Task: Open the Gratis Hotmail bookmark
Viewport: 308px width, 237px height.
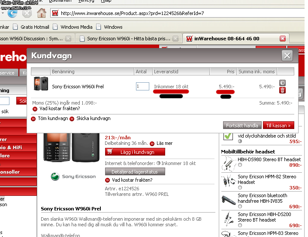Action: click(31, 27)
